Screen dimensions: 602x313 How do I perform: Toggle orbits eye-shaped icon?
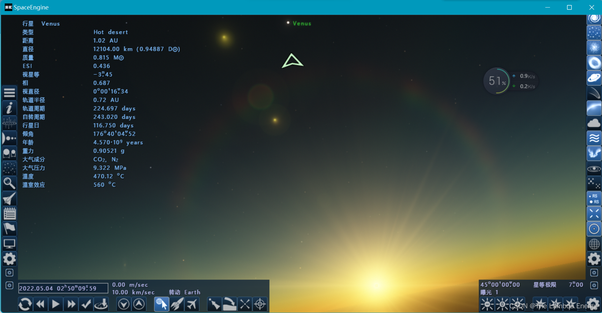(x=594, y=169)
